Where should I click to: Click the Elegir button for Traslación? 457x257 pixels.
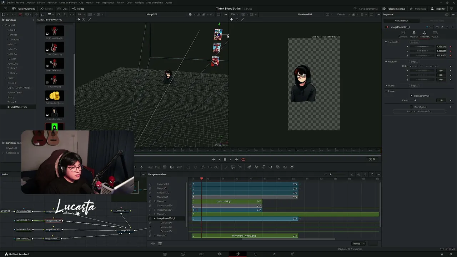click(x=414, y=42)
